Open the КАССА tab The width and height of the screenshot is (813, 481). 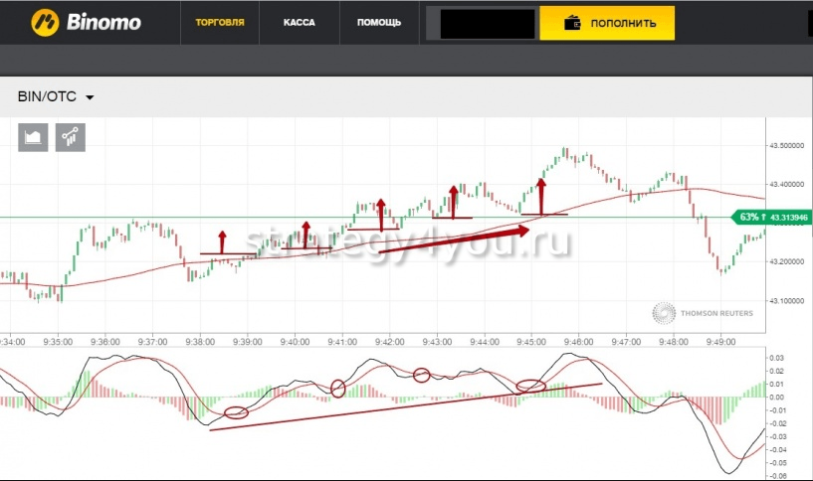pos(300,22)
